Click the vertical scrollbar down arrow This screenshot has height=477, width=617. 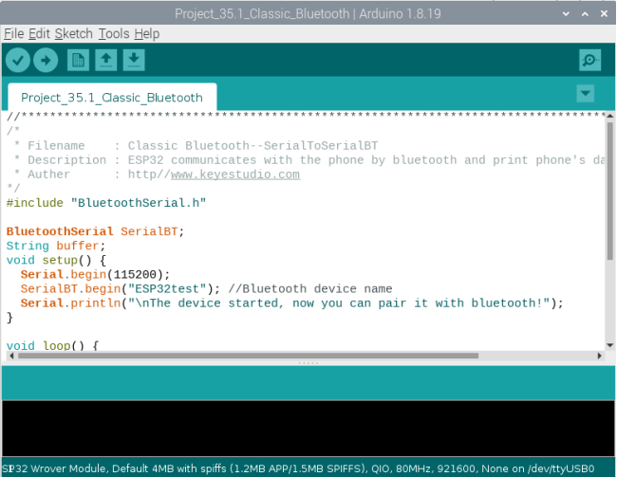tap(610, 345)
